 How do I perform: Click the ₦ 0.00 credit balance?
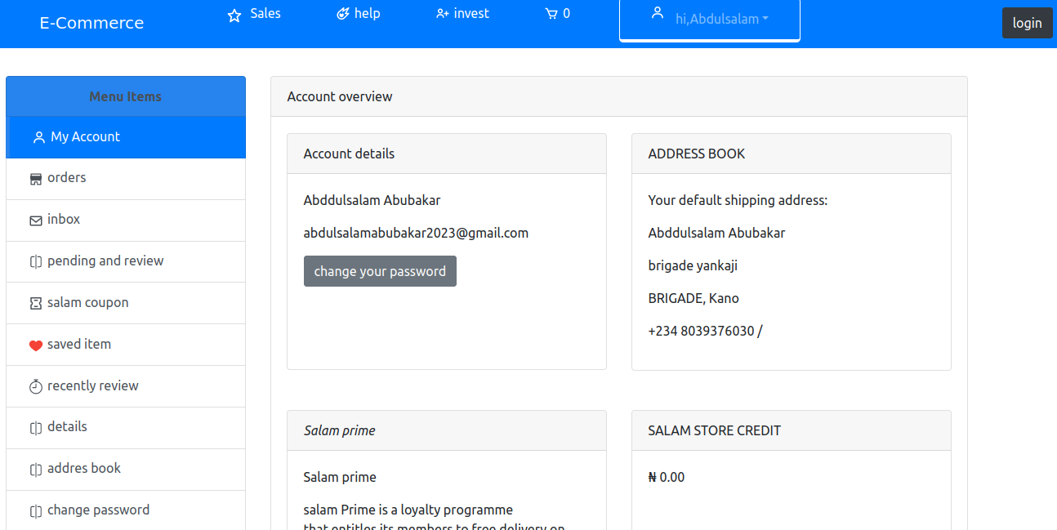[x=667, y=477]
